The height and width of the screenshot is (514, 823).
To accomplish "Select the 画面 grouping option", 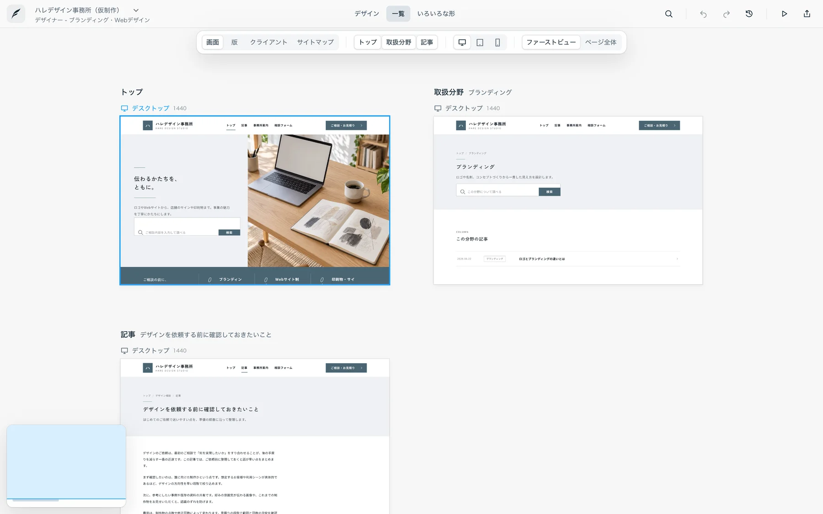I will coord(213,42).
